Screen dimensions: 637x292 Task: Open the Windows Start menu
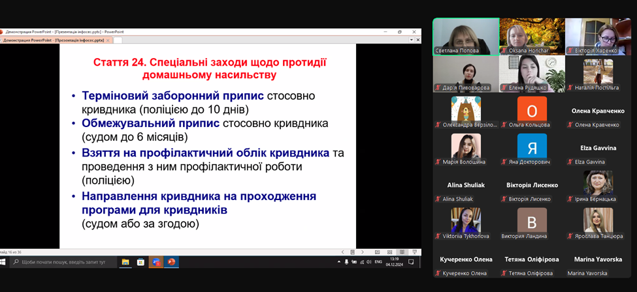tap(4, 262)
